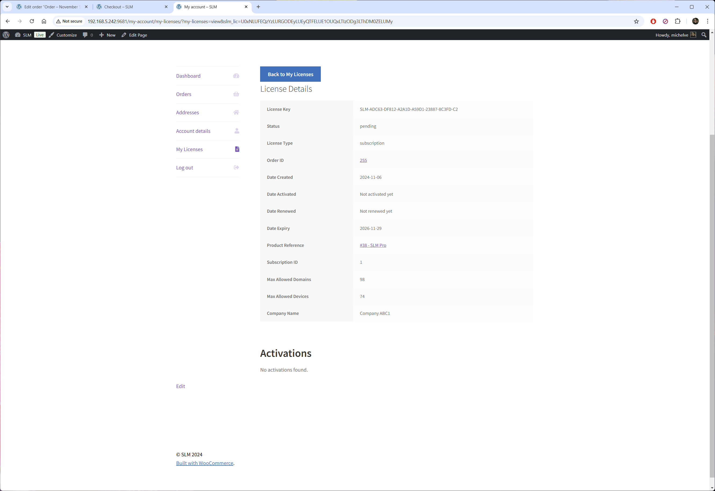Open Chrome three-dot menu

pyautogui.click(x=708, y=21)
